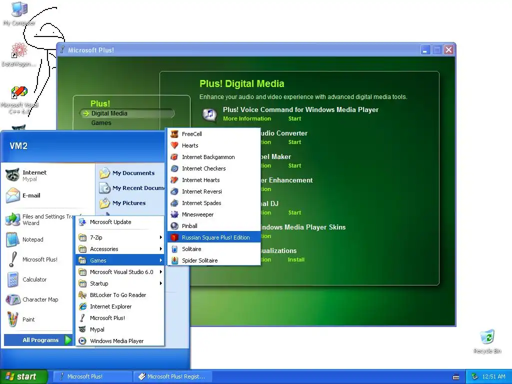Click the Minesweeper mine icon

(174, 214)
